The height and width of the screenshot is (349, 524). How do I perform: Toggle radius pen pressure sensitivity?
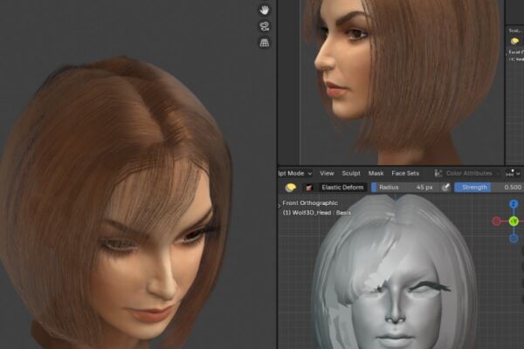(445, 188)
